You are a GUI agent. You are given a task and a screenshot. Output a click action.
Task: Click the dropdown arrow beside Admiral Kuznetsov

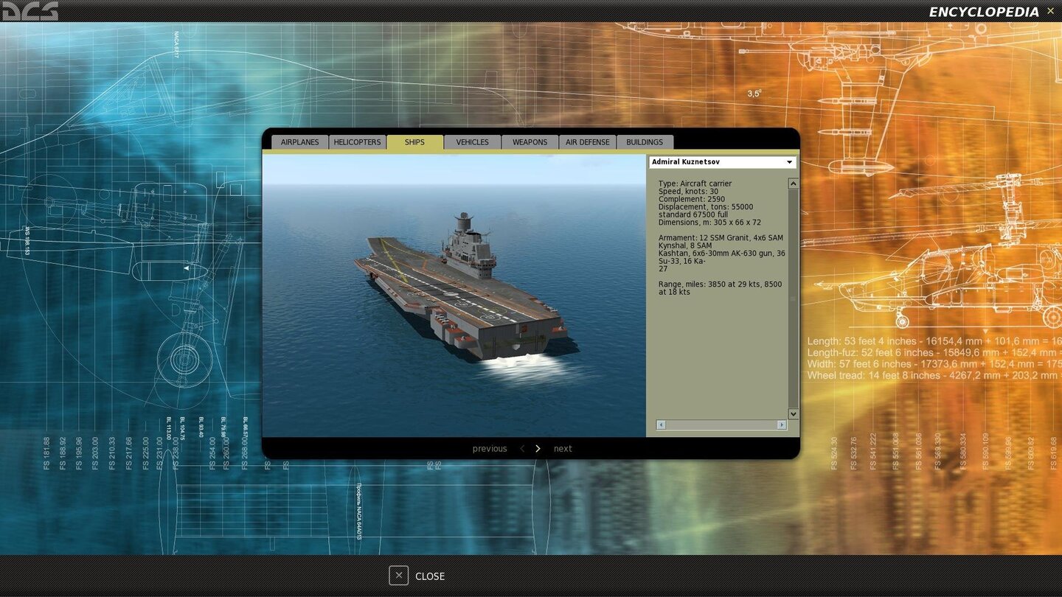pos(789,162)
